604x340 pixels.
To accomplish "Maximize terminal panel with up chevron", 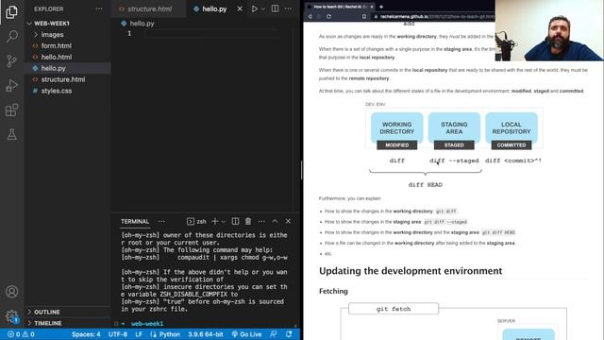I will 275,221.
